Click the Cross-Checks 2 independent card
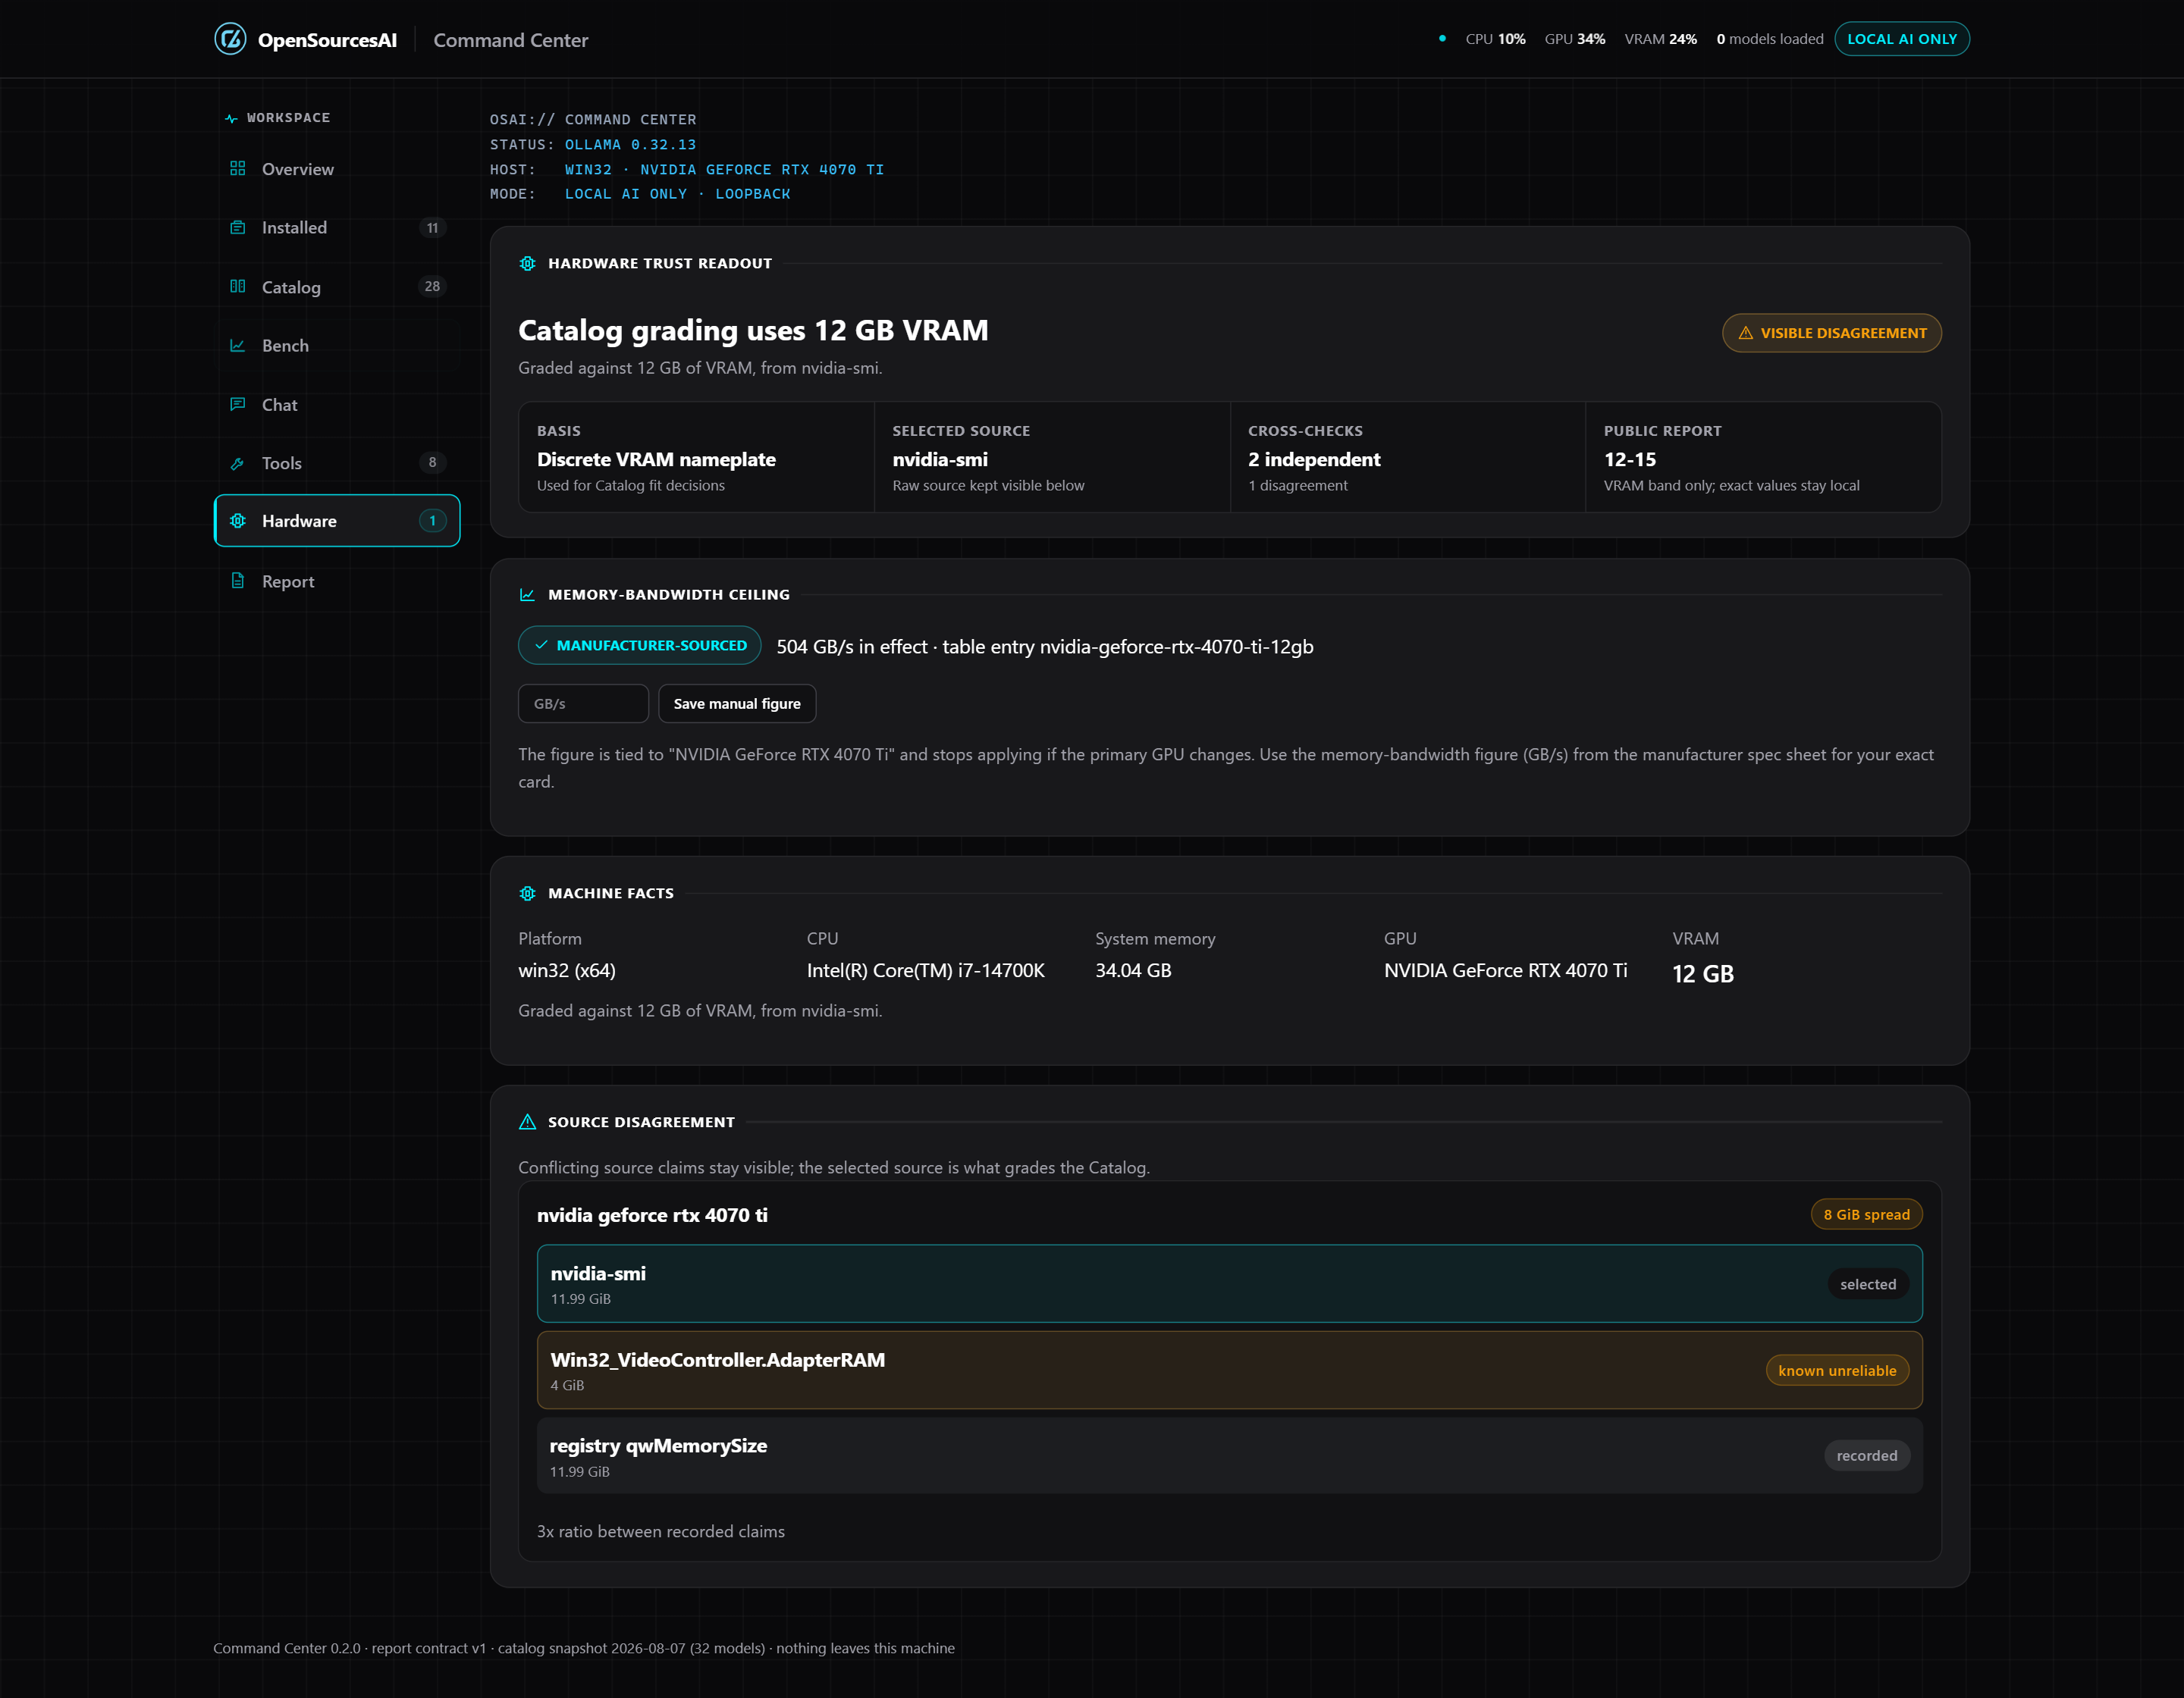The image size is (2184, 1698). coord(1408,458)
